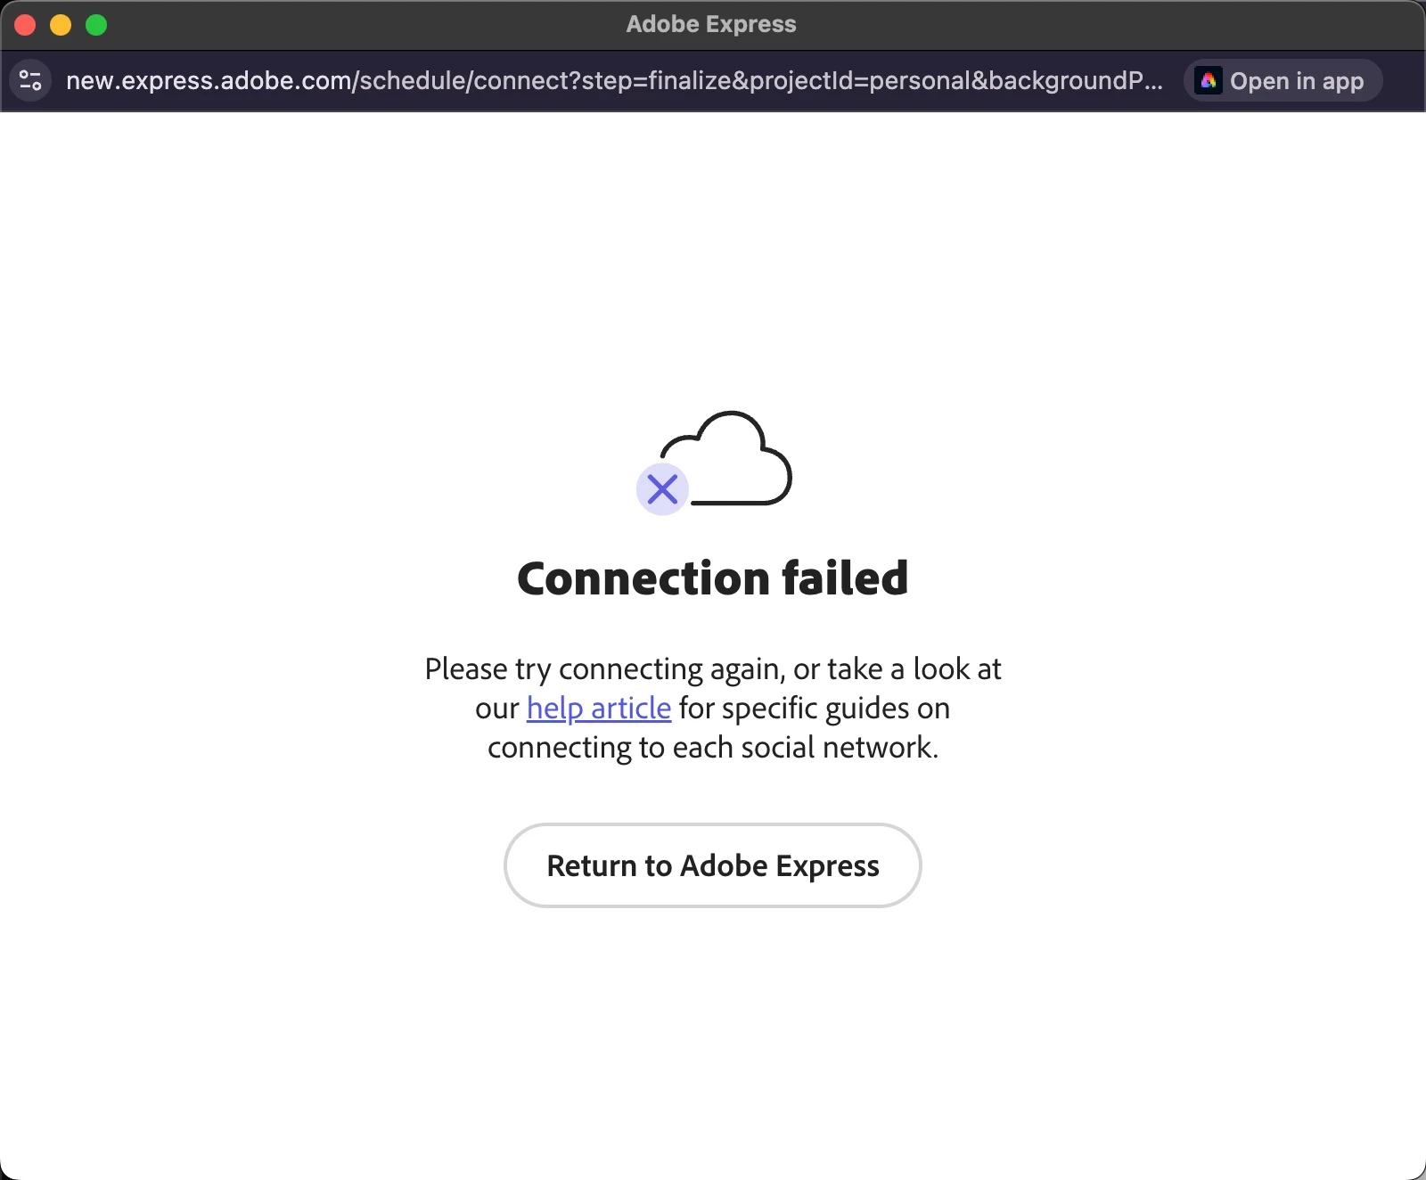Click Return to Adobe Express button
This screenshot has width=1426, height=1180.
[x=713, y=865]
